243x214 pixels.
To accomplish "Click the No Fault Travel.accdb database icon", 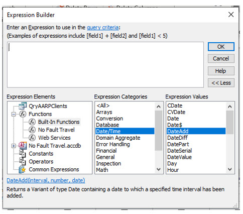I will pyautogui.click(x=23, y=146).
